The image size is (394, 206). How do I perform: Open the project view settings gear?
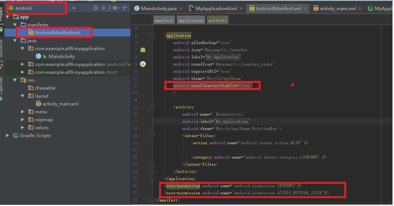click(x=116, y=8)
